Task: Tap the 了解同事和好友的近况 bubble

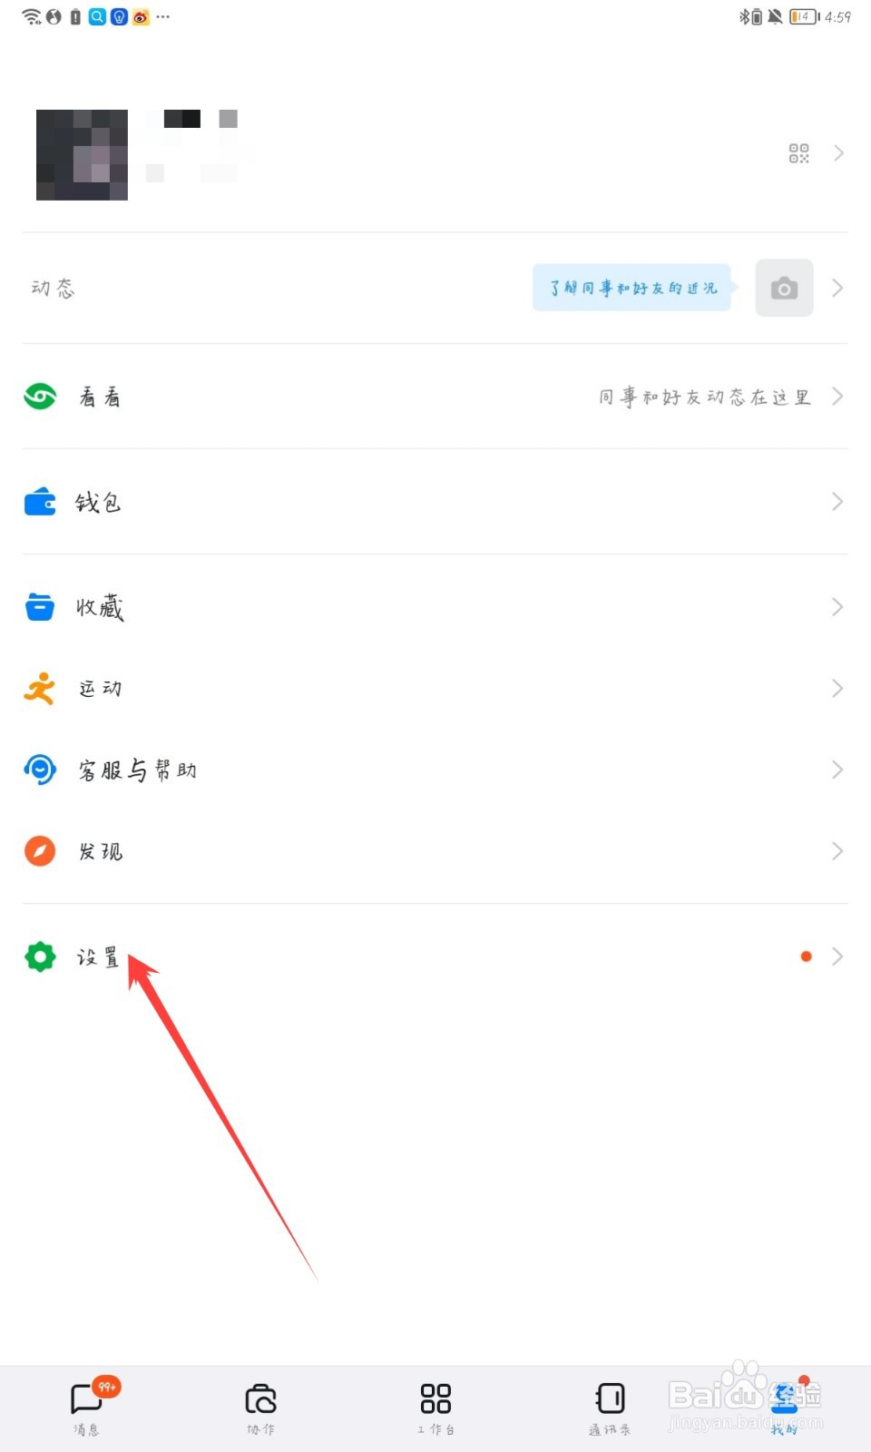Action: point(633,288)
